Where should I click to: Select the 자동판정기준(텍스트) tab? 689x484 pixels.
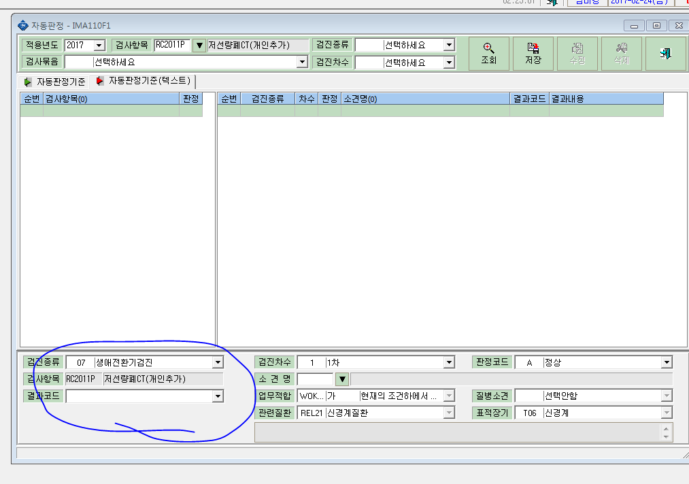click(x=144, y=81)
